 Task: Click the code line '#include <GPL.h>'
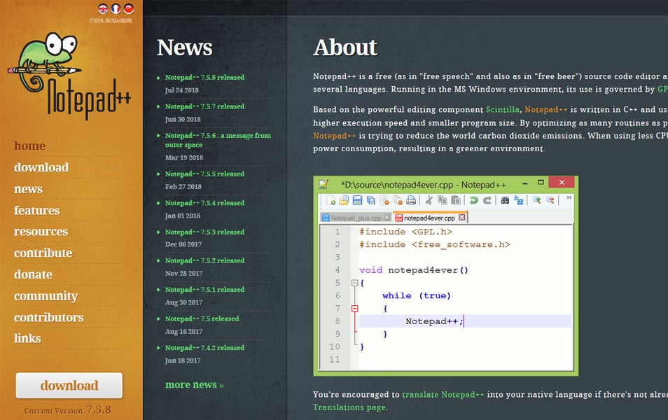point(405,232)
